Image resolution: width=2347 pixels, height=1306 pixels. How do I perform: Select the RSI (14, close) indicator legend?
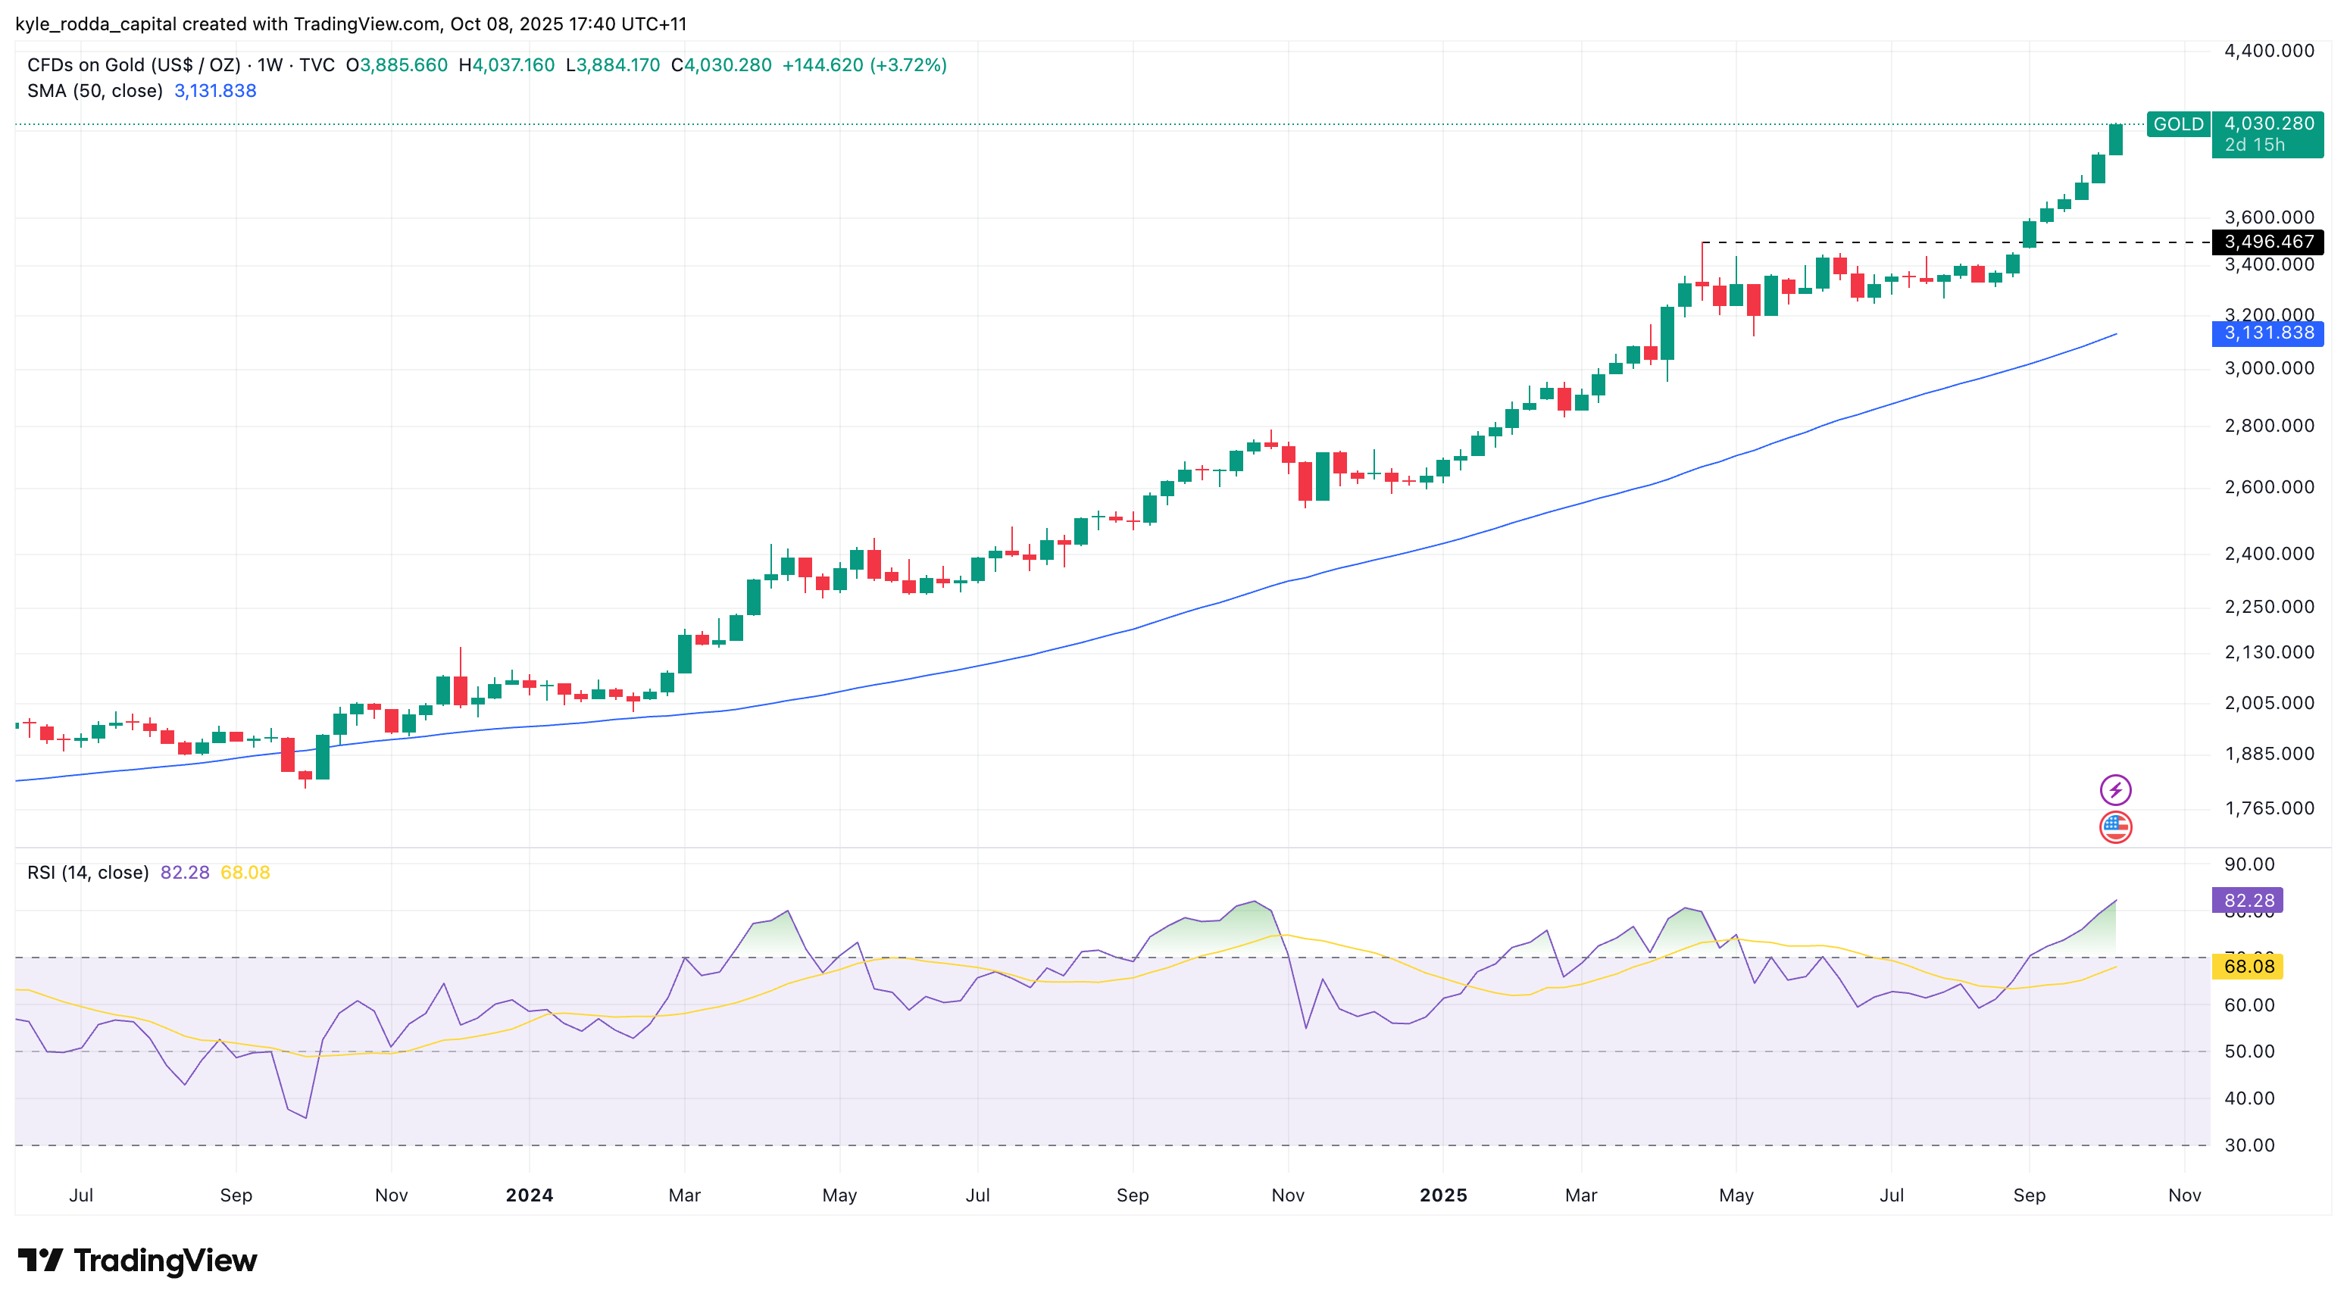coord(87,873)
